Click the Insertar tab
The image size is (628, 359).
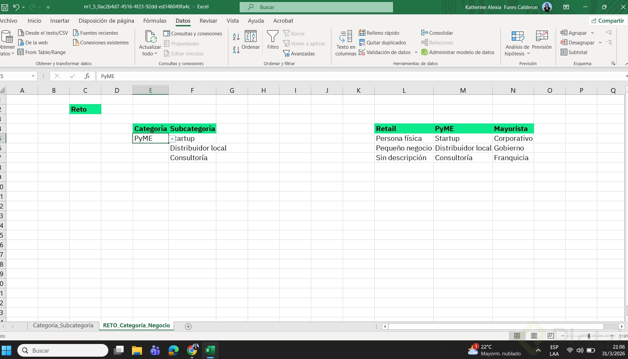click(x=60, y=21)
